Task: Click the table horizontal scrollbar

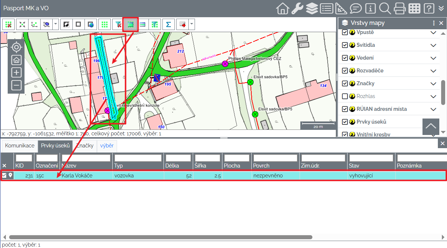Action: click(160, 237)
